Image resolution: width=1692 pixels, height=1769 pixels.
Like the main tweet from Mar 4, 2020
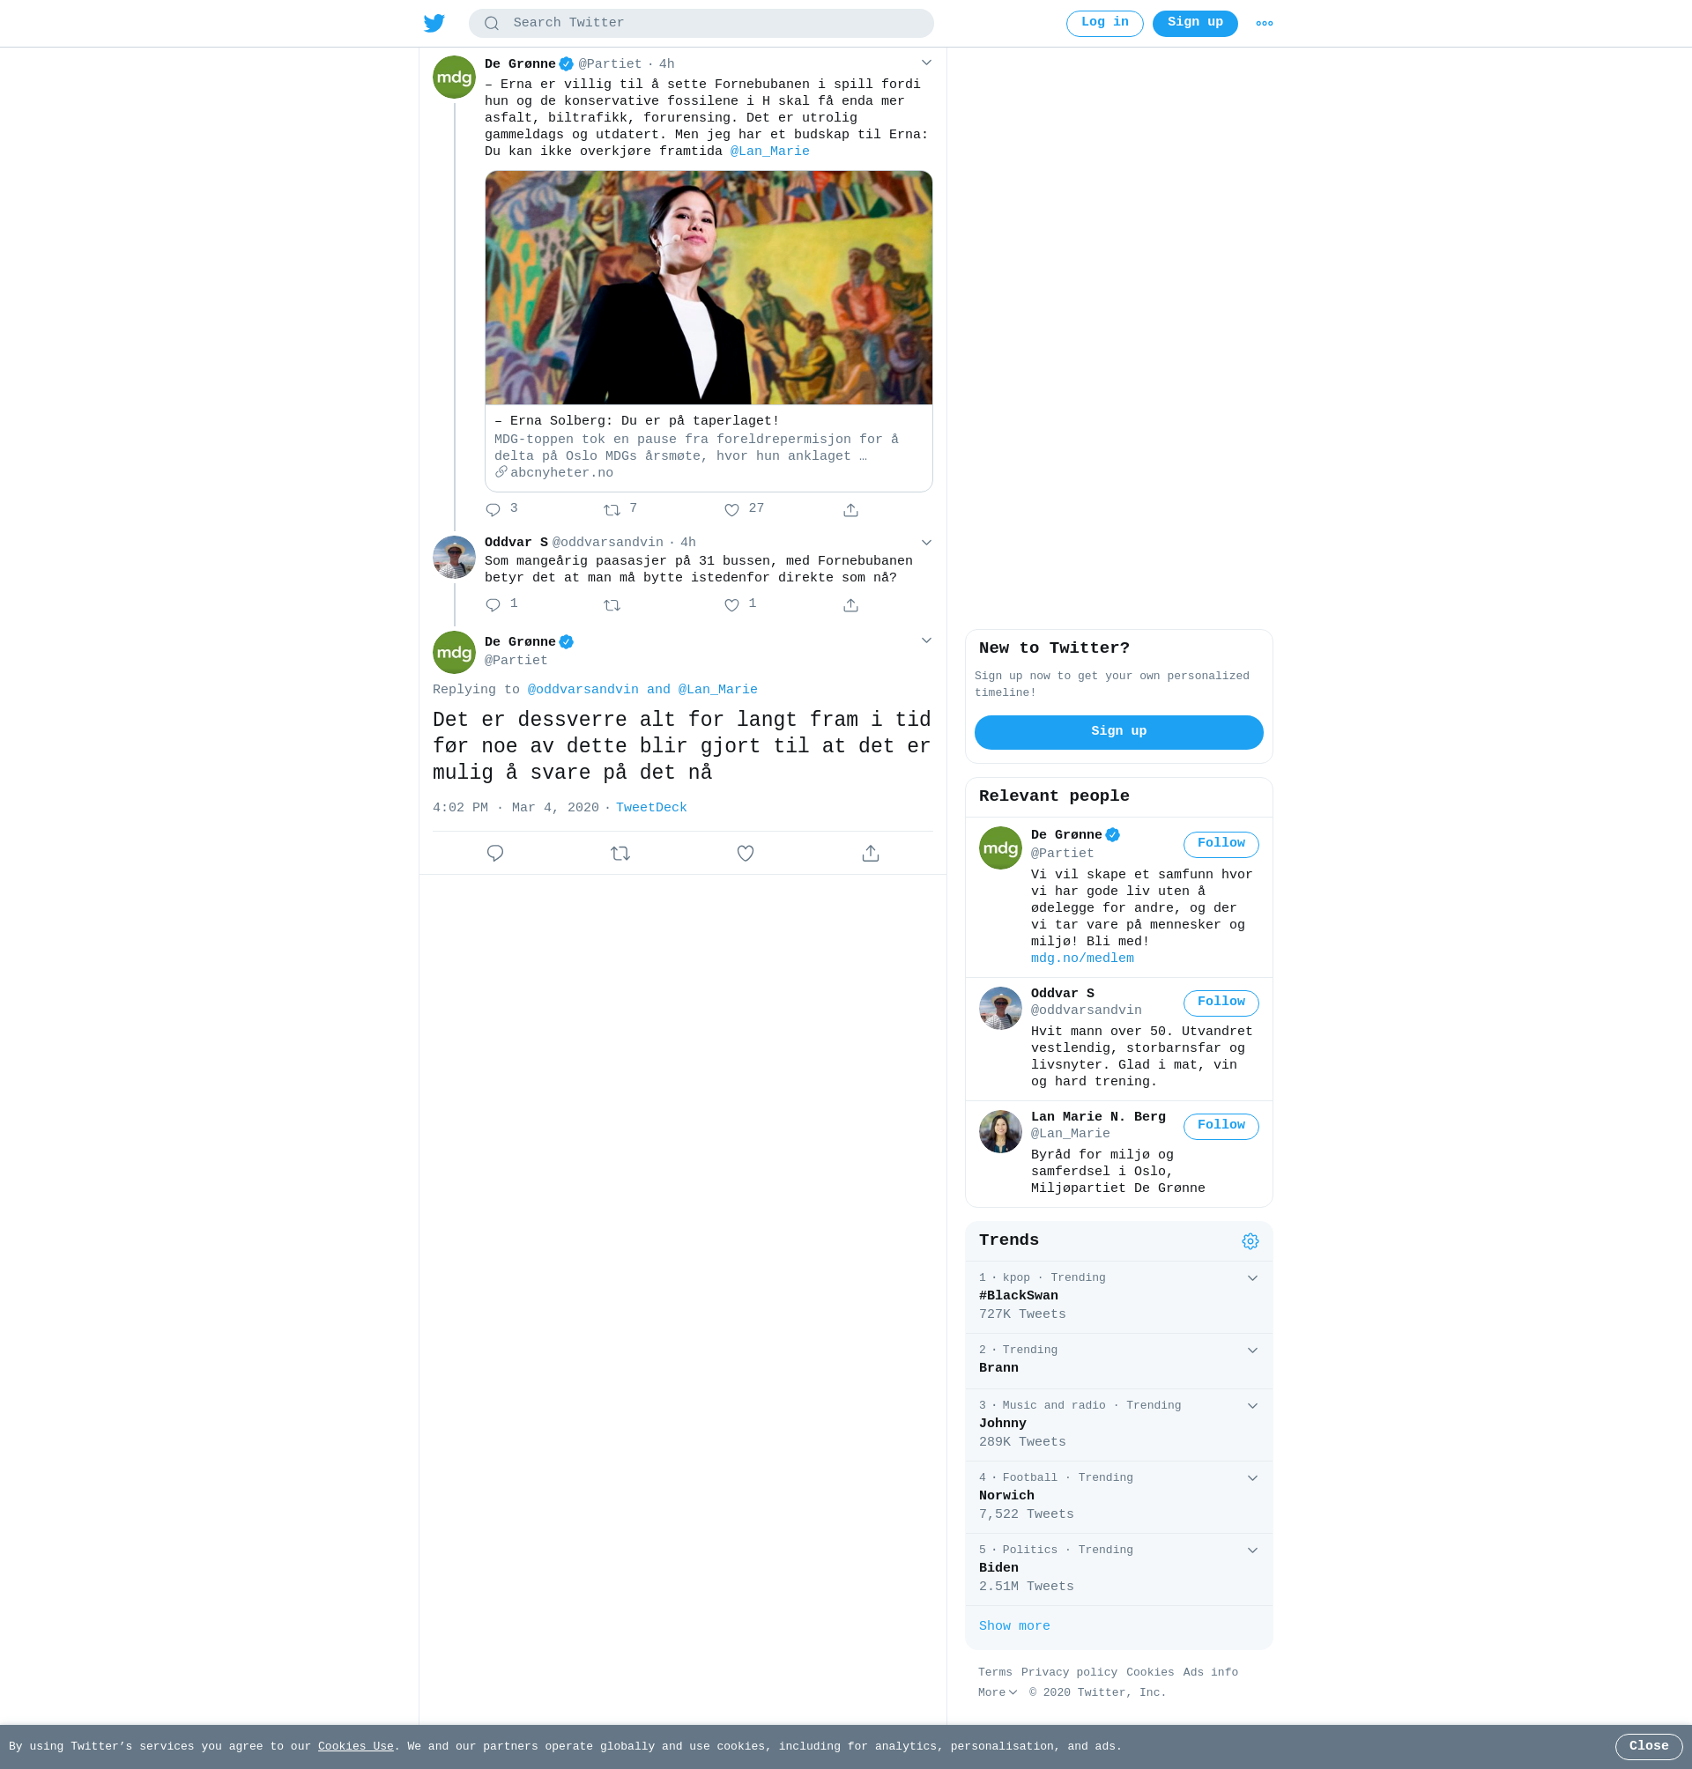click(x=745, y=853)
